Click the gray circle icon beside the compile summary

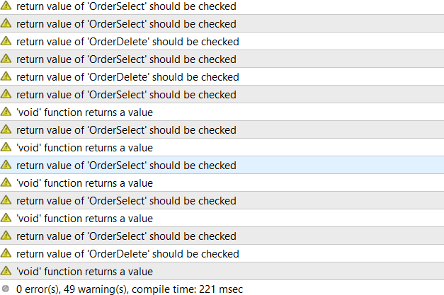click(x=6, y=289)
